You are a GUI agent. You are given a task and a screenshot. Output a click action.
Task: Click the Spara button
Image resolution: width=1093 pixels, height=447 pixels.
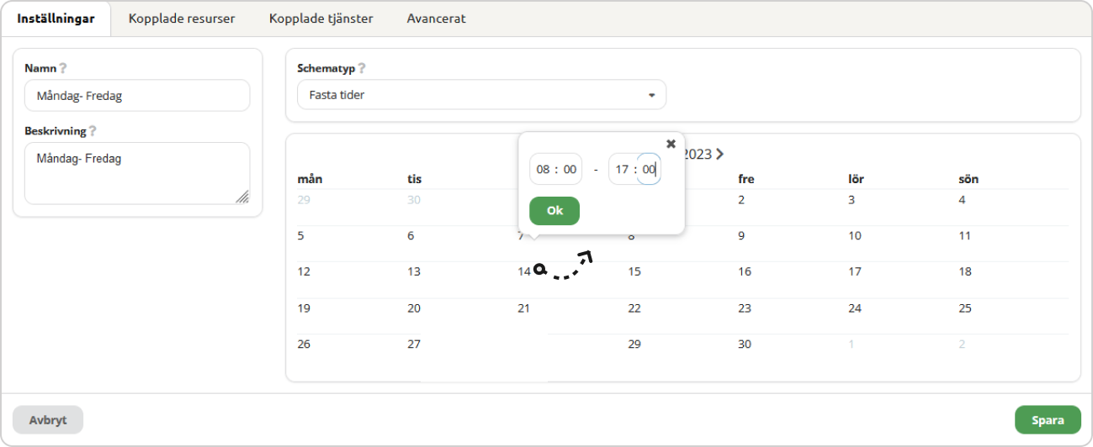click(1048, 420)
